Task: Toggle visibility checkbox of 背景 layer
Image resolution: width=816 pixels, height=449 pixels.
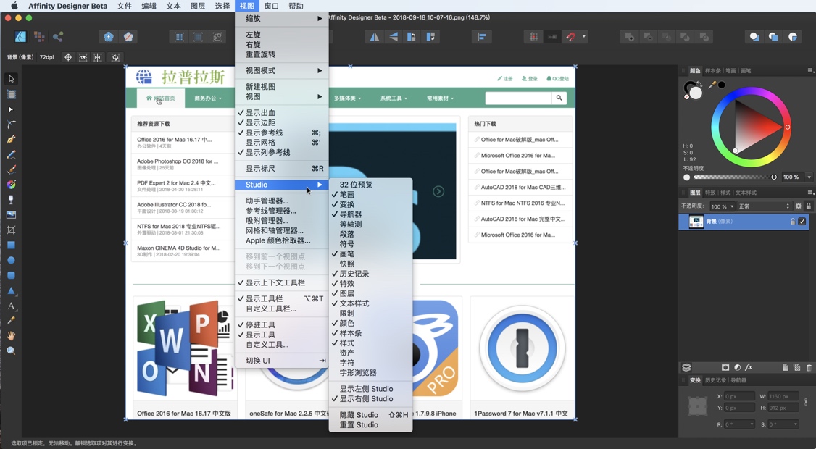Action: coord(802,222)
